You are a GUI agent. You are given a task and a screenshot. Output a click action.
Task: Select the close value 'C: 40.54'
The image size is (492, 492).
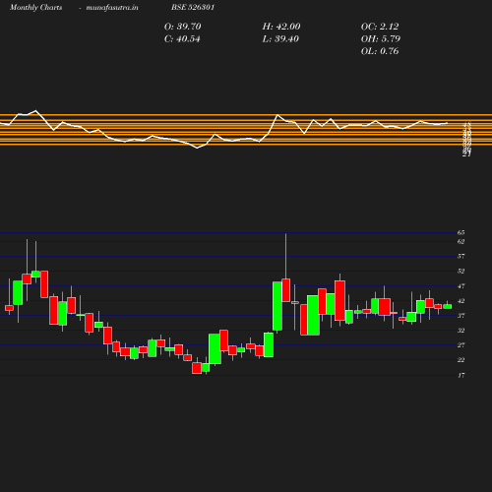pyautogui.click(x=182, y=39)
